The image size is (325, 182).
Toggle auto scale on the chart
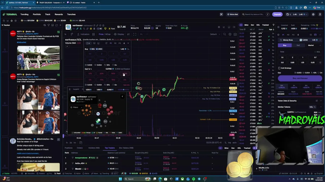(234, 143)
